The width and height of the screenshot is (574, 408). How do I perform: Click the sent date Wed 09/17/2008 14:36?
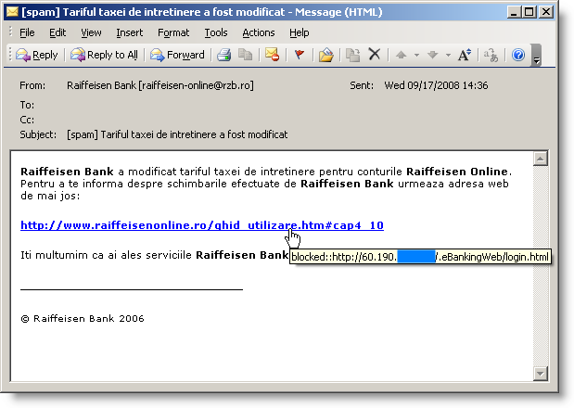click(x=436, y=85)
